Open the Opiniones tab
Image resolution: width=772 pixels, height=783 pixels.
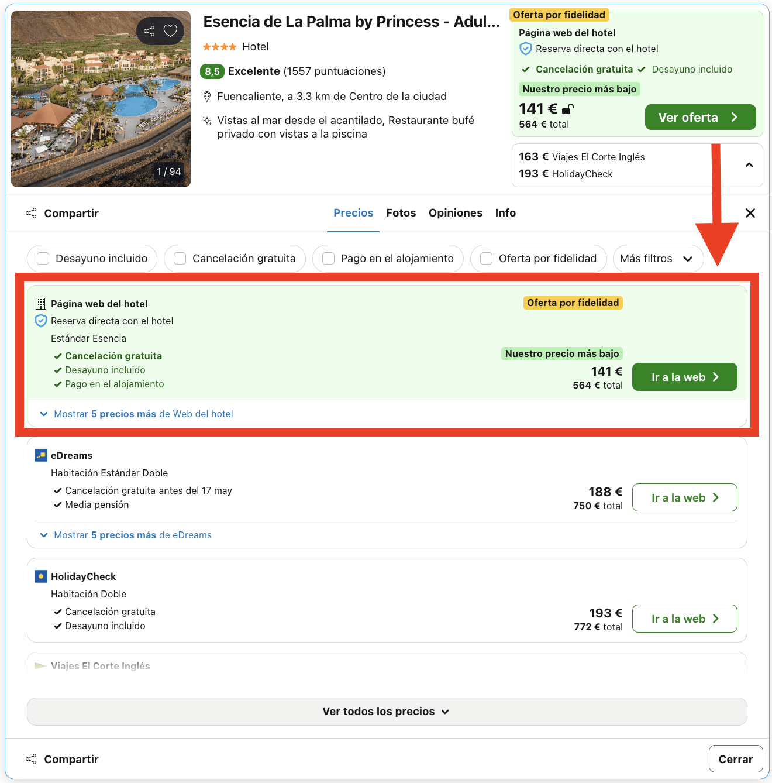tap(455, 212)
